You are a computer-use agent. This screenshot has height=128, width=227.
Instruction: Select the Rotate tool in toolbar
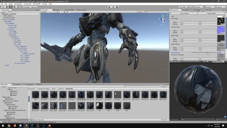coord(11,7)
